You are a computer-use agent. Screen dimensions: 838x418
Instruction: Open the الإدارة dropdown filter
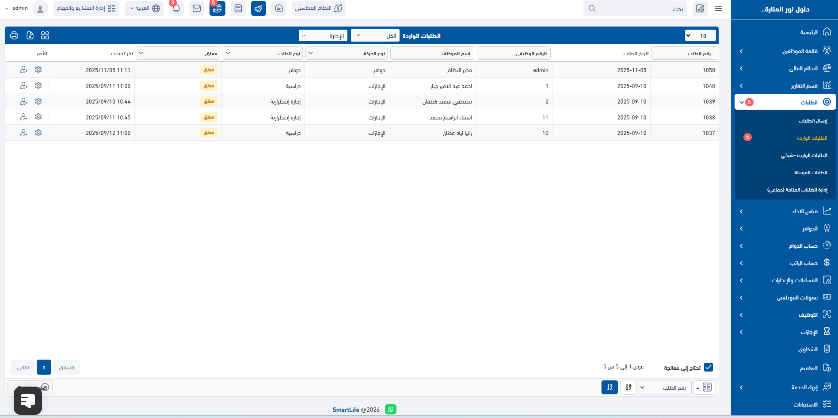pyautogui.click(x=323, y=36)
